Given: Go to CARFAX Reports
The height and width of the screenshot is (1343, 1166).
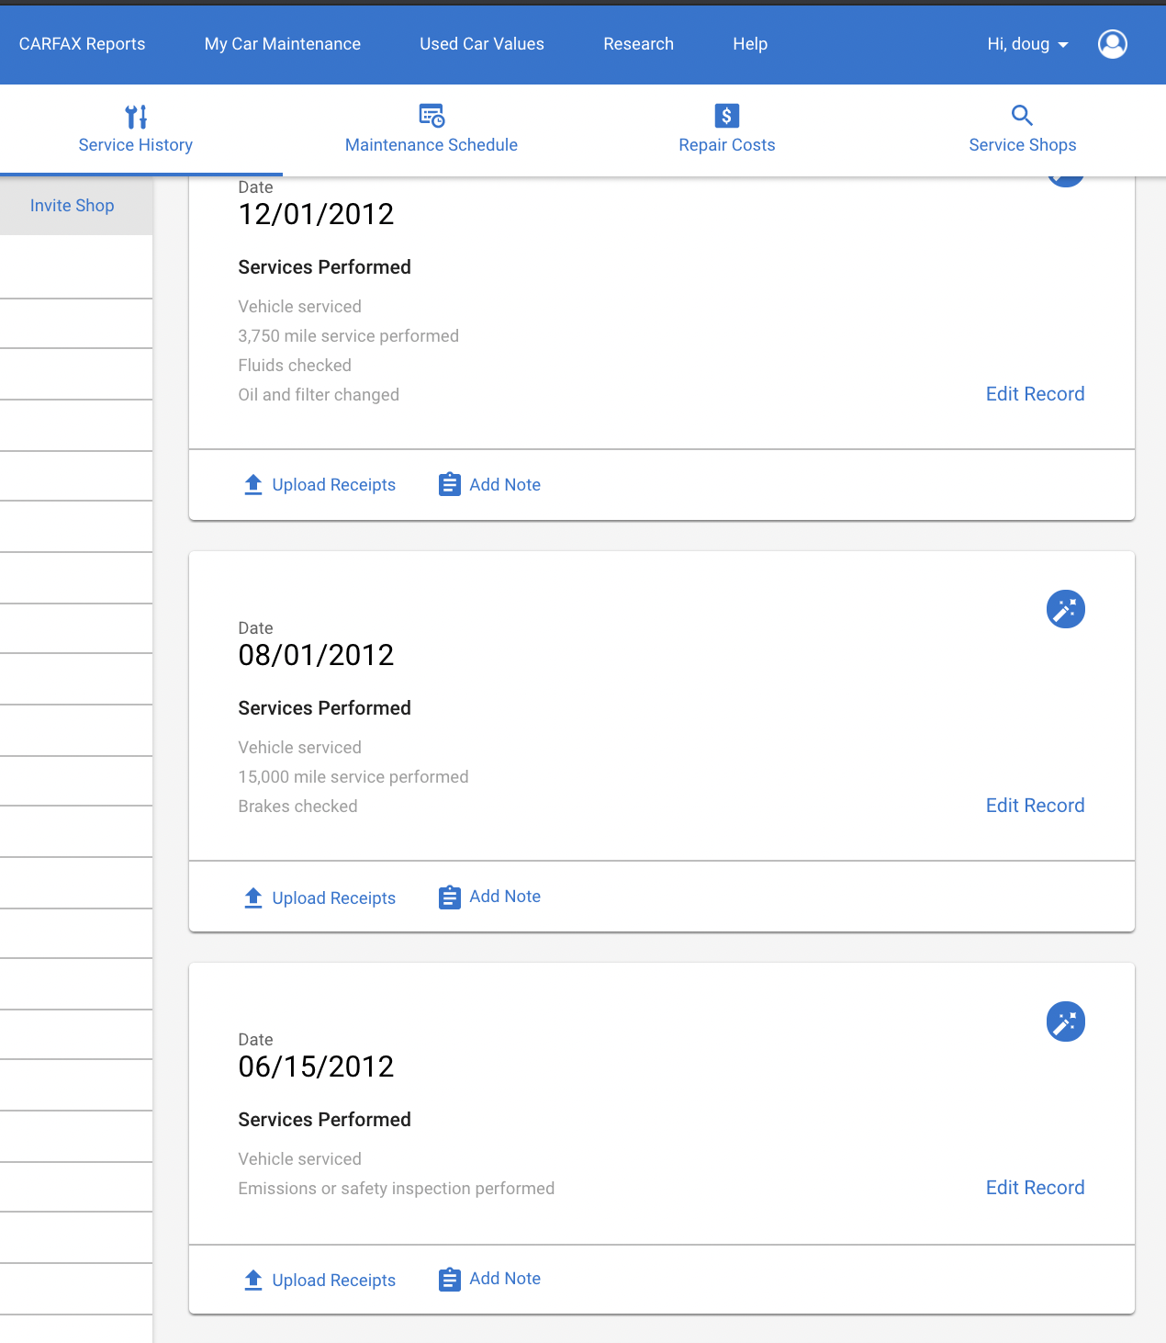Looking at the screenshot, I should click(x=83, y=44).
